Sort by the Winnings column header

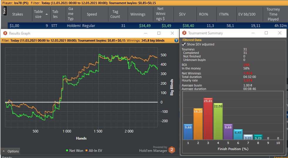point(138,14)
